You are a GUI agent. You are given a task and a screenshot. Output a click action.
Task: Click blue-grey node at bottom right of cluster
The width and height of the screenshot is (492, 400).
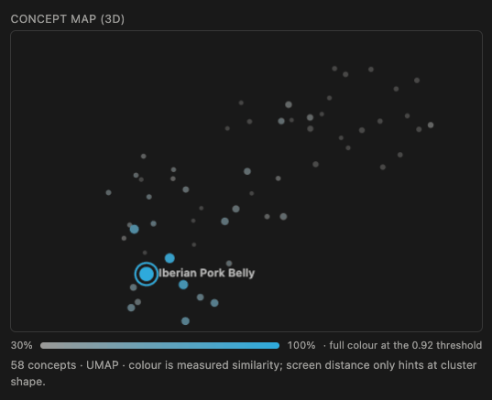coord(214,303)
